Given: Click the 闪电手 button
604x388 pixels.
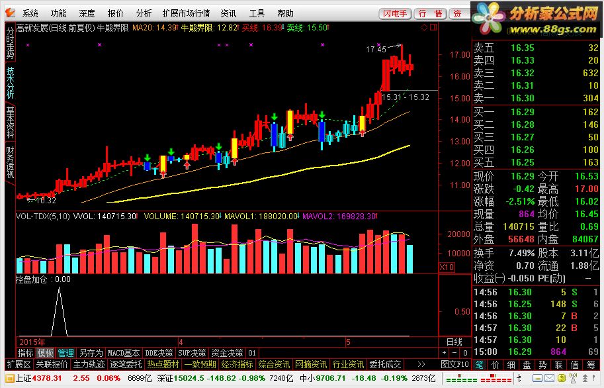Looking at the screenshot, I should coord(395,14).
